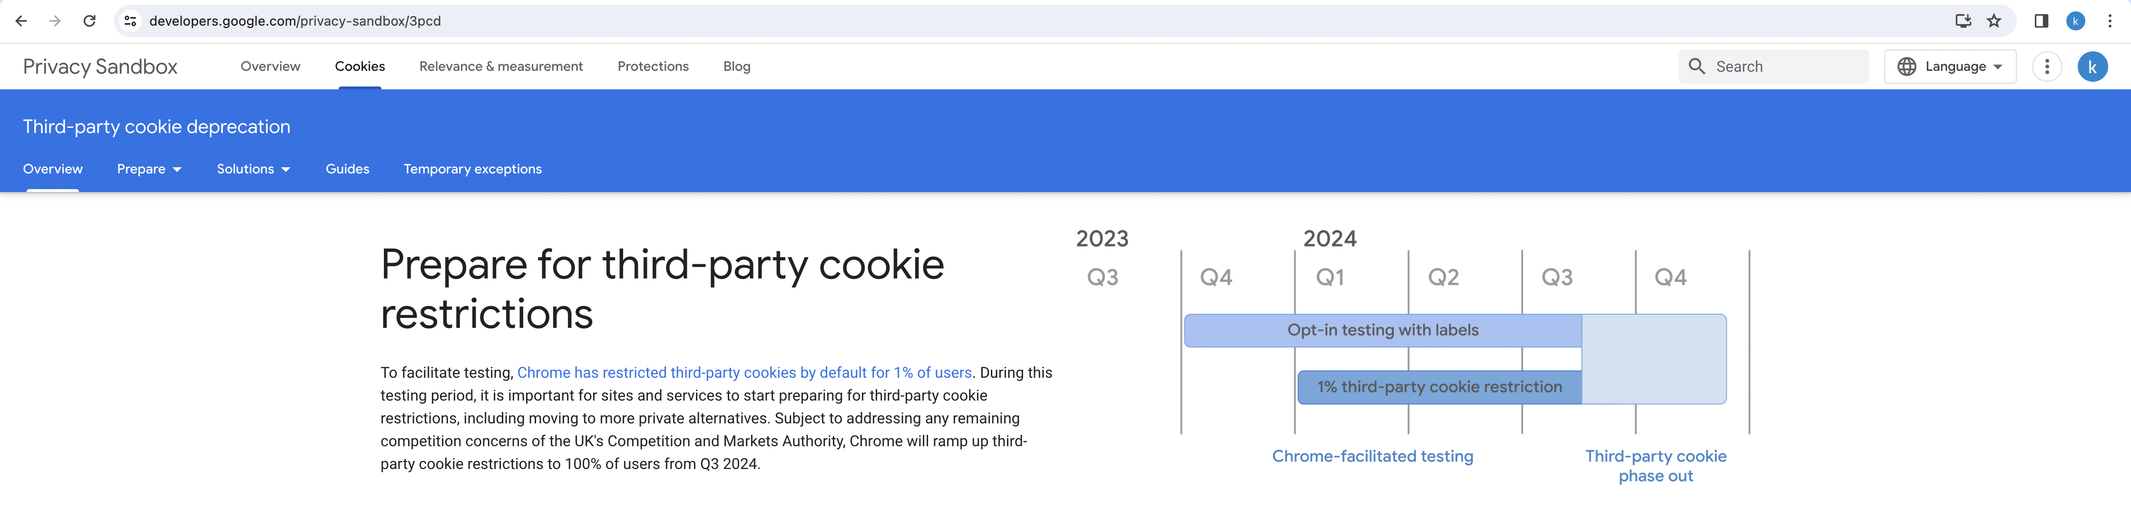Expand the Prepare dropdown menu
Viewport: 2131px width, 517px height.
coord(149,169)
